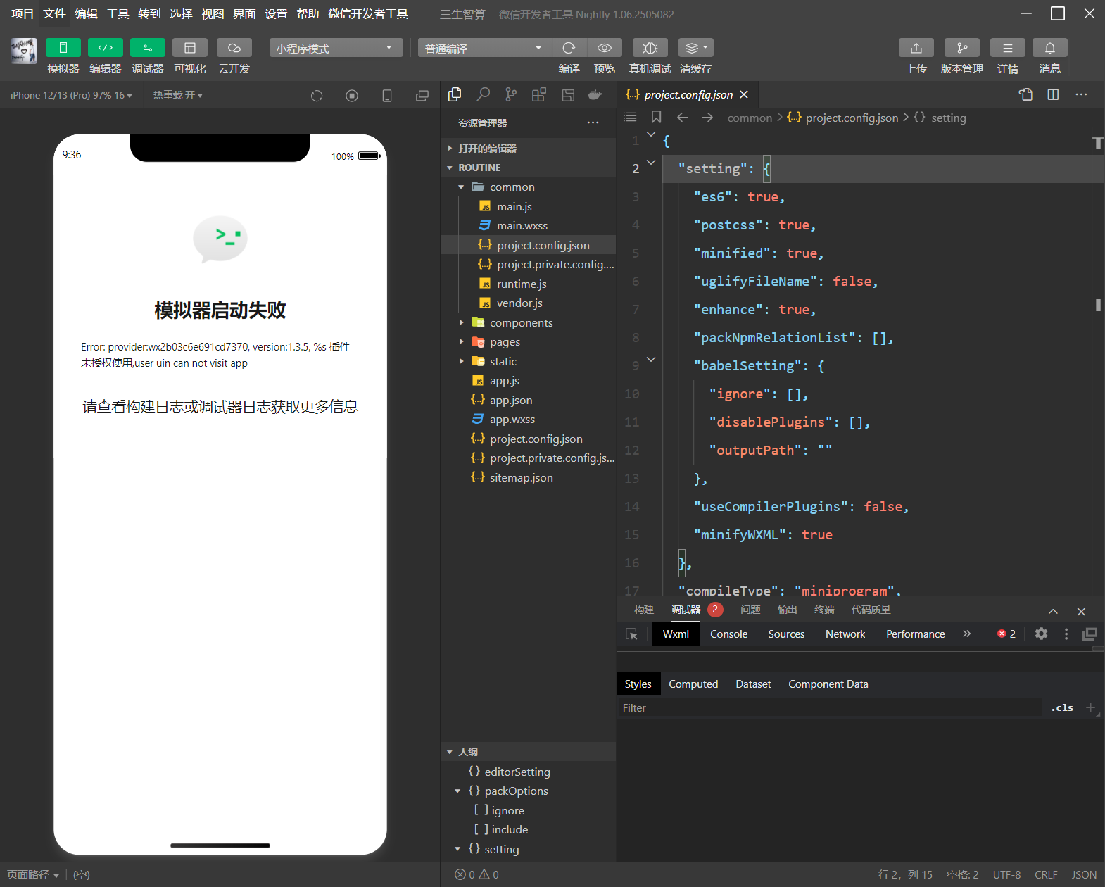
Task: Click simulator stop record icon
Action: 352,96
